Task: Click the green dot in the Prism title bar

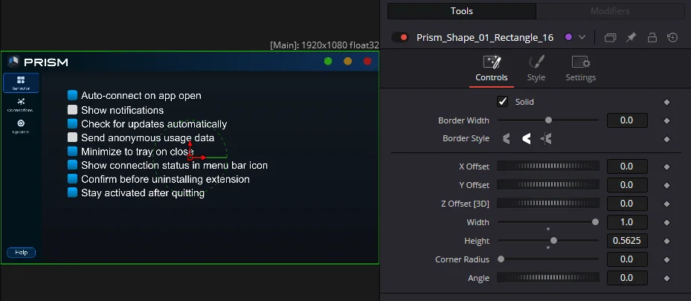Action: (328, 61)
